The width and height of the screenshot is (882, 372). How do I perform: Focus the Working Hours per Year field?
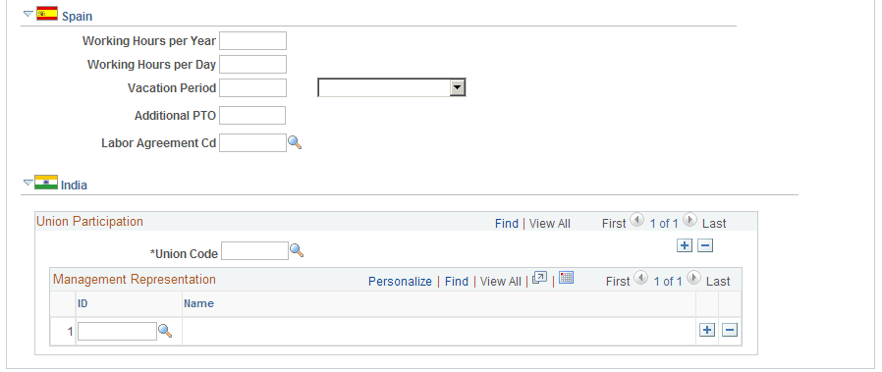[x=252, y=41]
